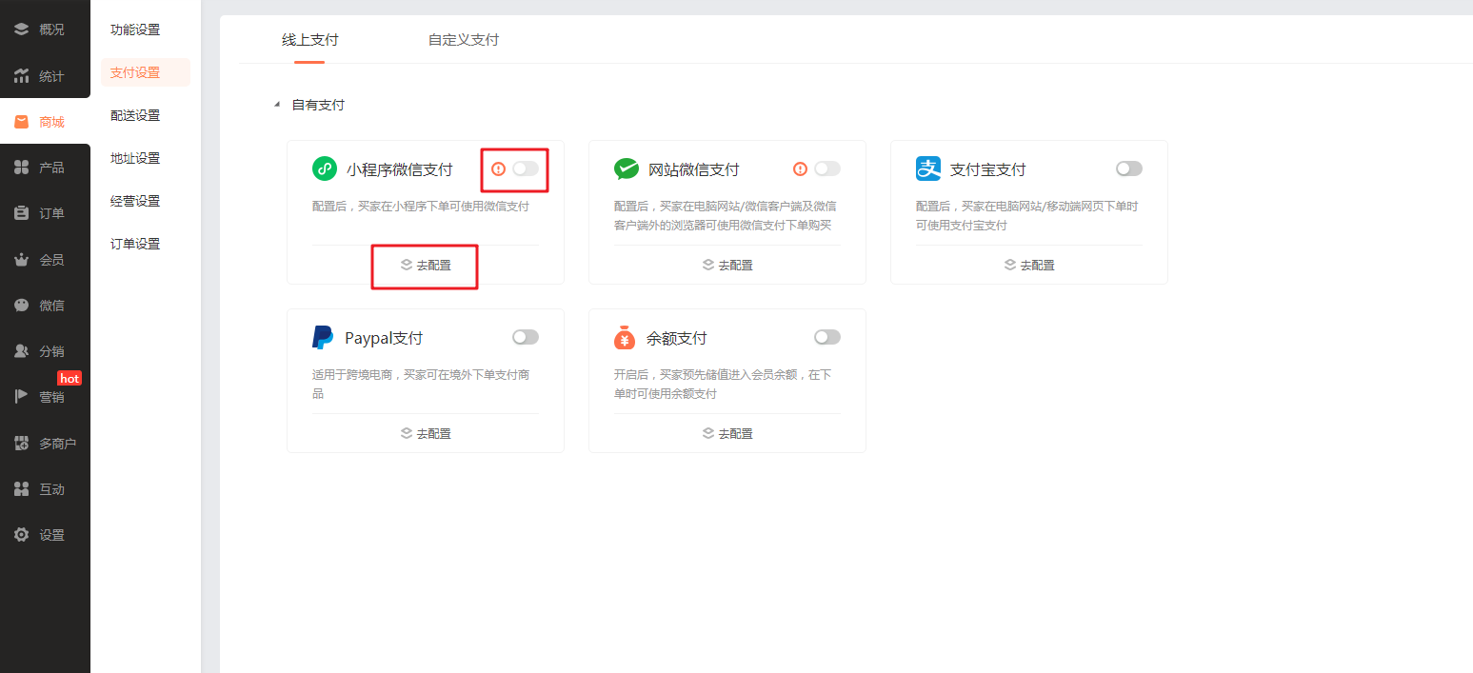Click the 余额支付 money bag icon
This screenshot has height=673, width=1473.
[625, 338]
